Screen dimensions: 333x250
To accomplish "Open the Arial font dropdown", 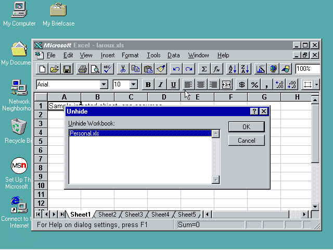I will click(x=104, y=84).
